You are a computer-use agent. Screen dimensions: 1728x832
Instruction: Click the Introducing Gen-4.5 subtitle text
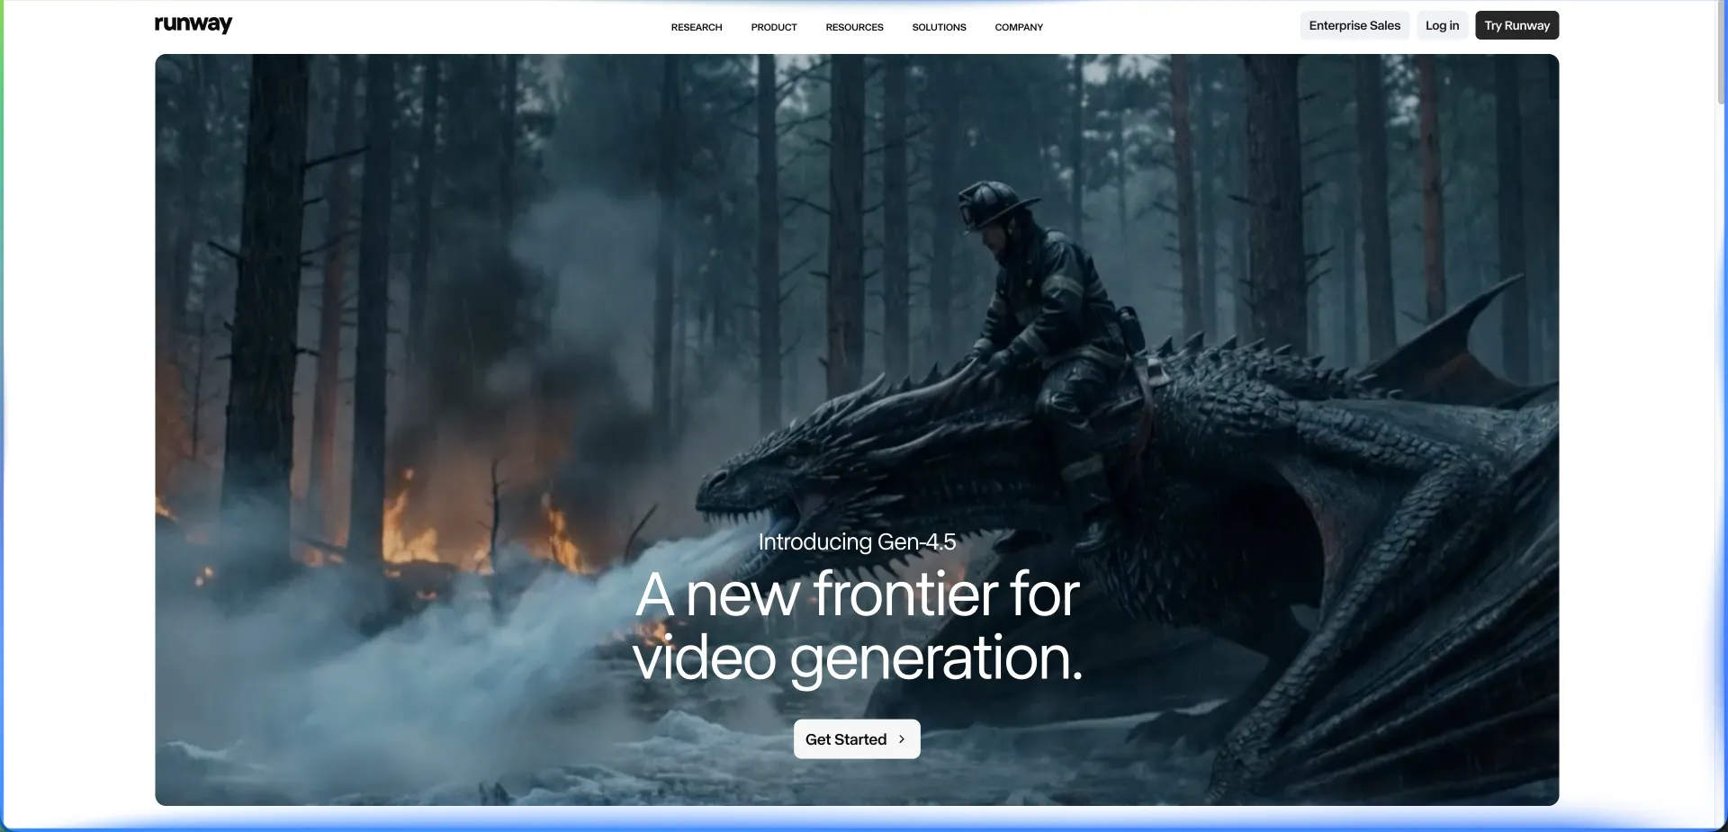click(x=857, y=541)
